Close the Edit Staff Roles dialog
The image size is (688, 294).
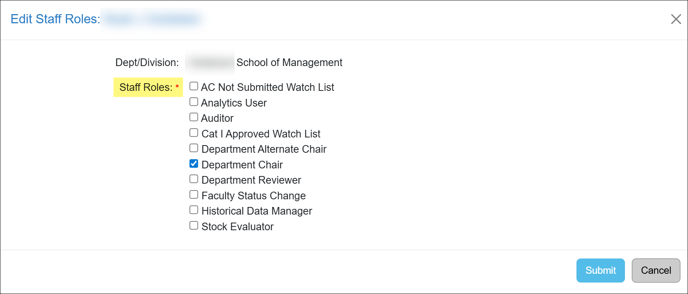676,19
